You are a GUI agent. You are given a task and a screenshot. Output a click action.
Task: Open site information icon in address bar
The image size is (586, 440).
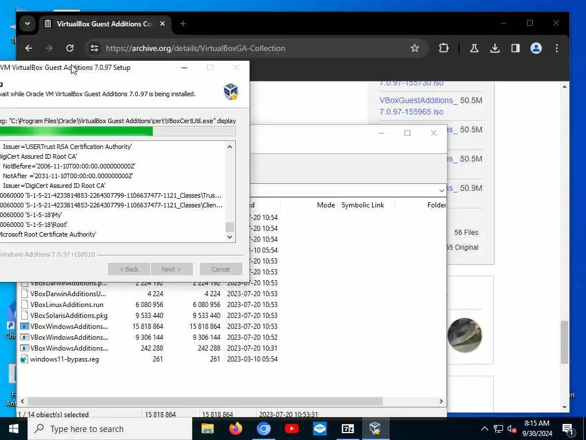point(94,48)
